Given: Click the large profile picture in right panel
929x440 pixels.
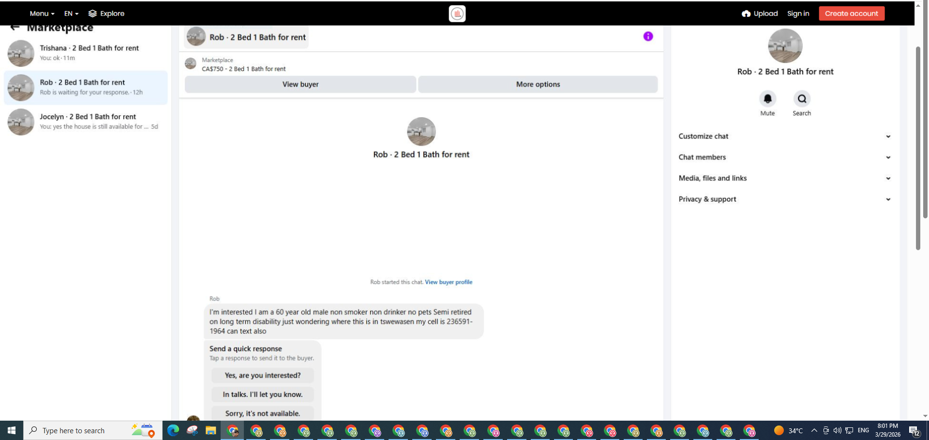Looking at the screenshot, I should pos(785,46).
